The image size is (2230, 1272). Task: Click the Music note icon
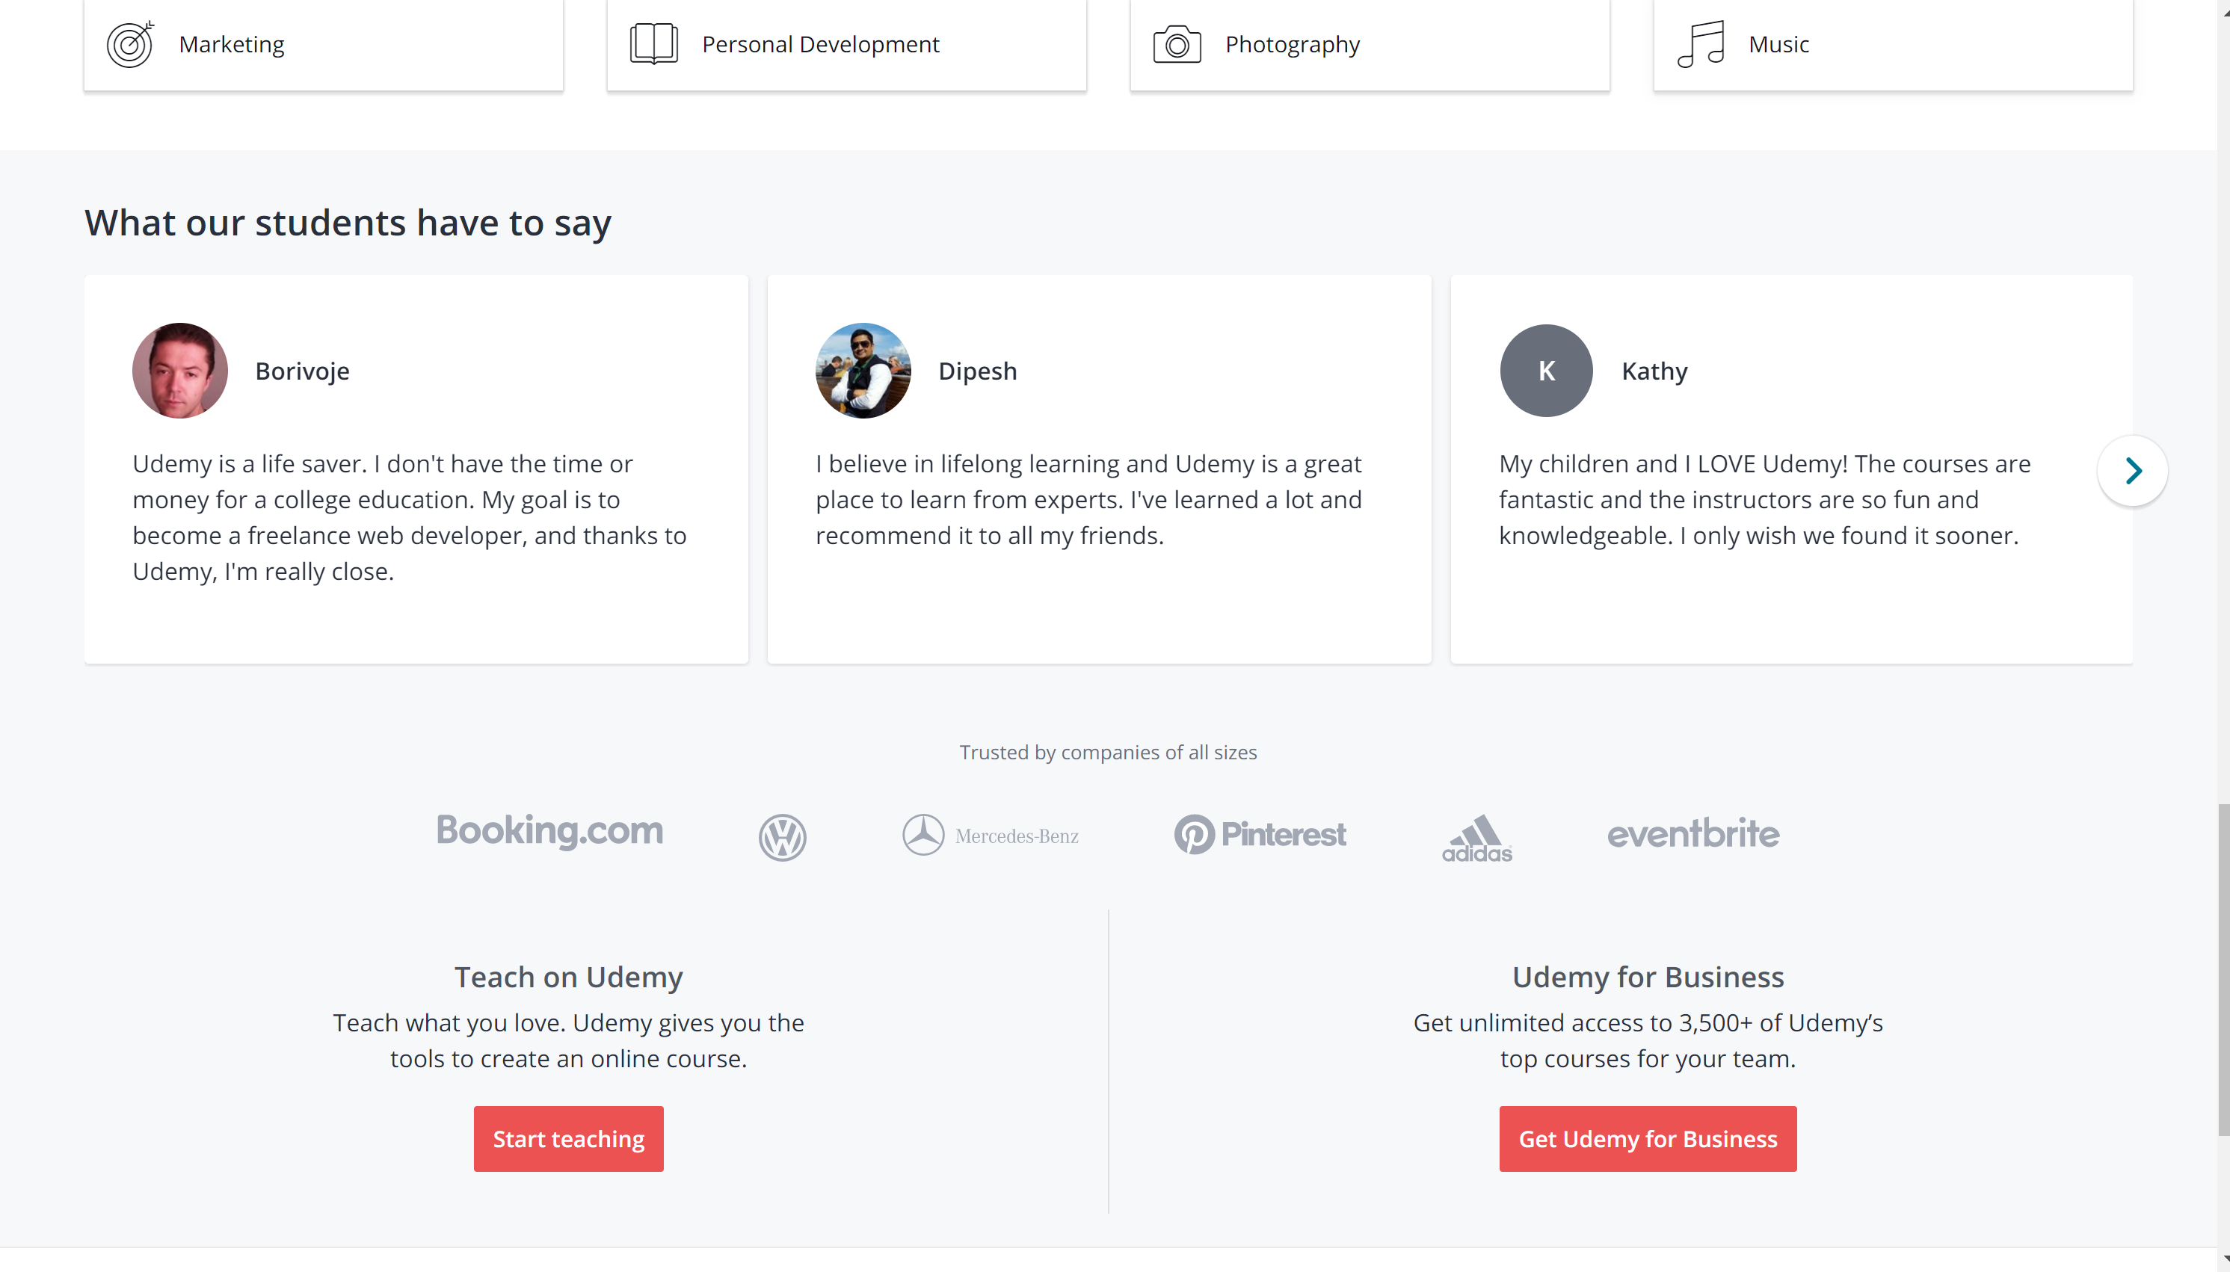click(x=1701, y=43)
